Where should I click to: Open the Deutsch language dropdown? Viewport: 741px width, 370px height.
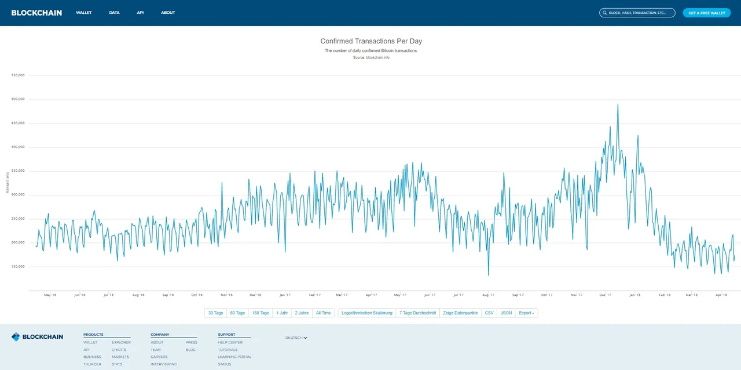click(296, 338)
